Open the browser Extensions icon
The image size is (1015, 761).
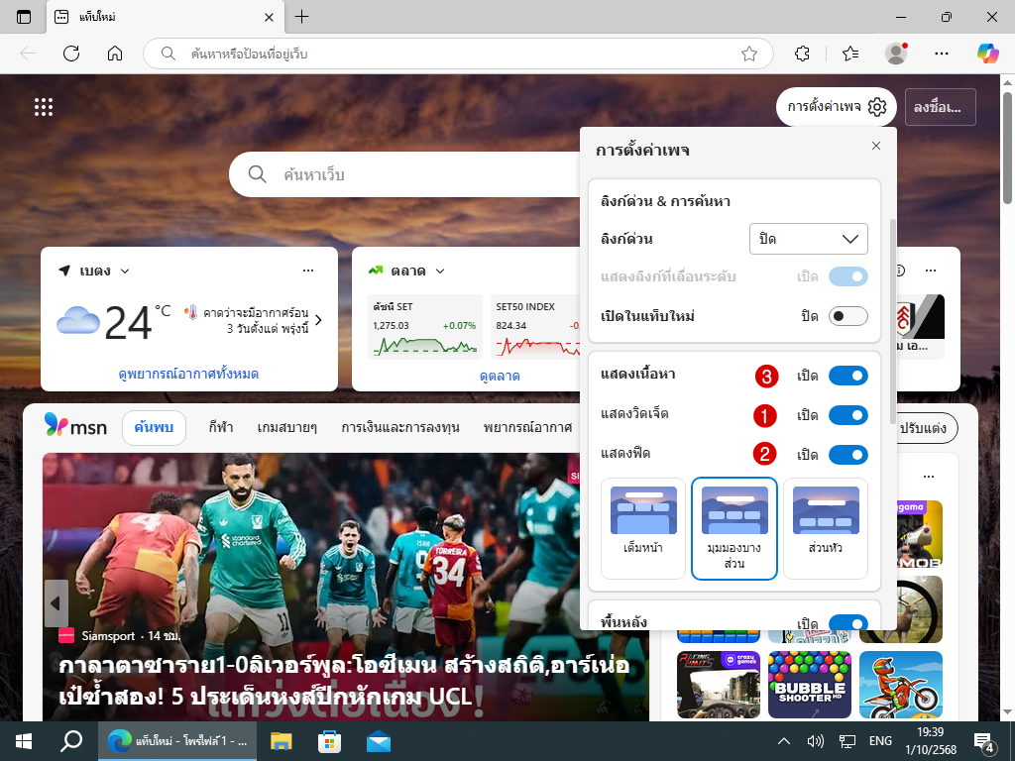click(x=803, y=54)
